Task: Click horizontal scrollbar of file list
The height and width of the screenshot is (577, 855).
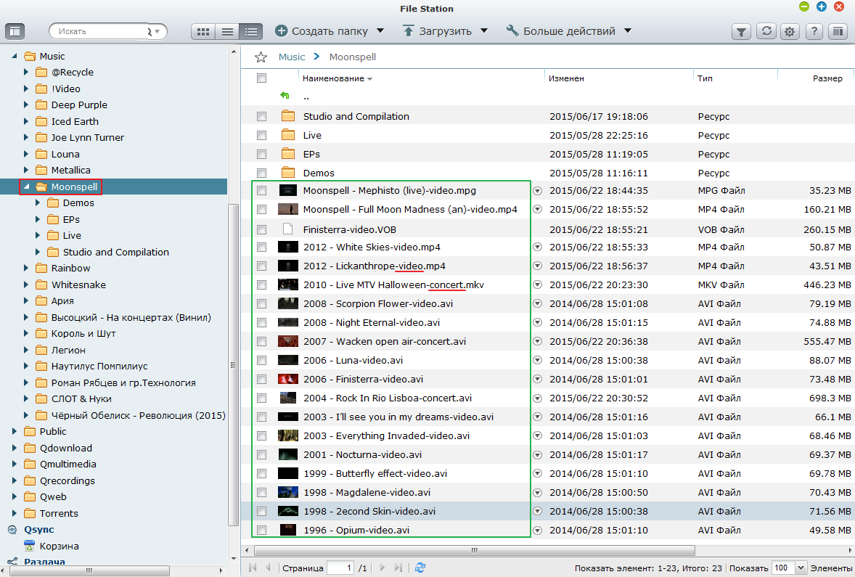Action: (x=475, y=550)
